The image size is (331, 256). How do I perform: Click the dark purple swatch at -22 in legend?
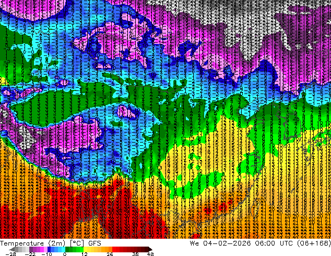pos(31,249)
